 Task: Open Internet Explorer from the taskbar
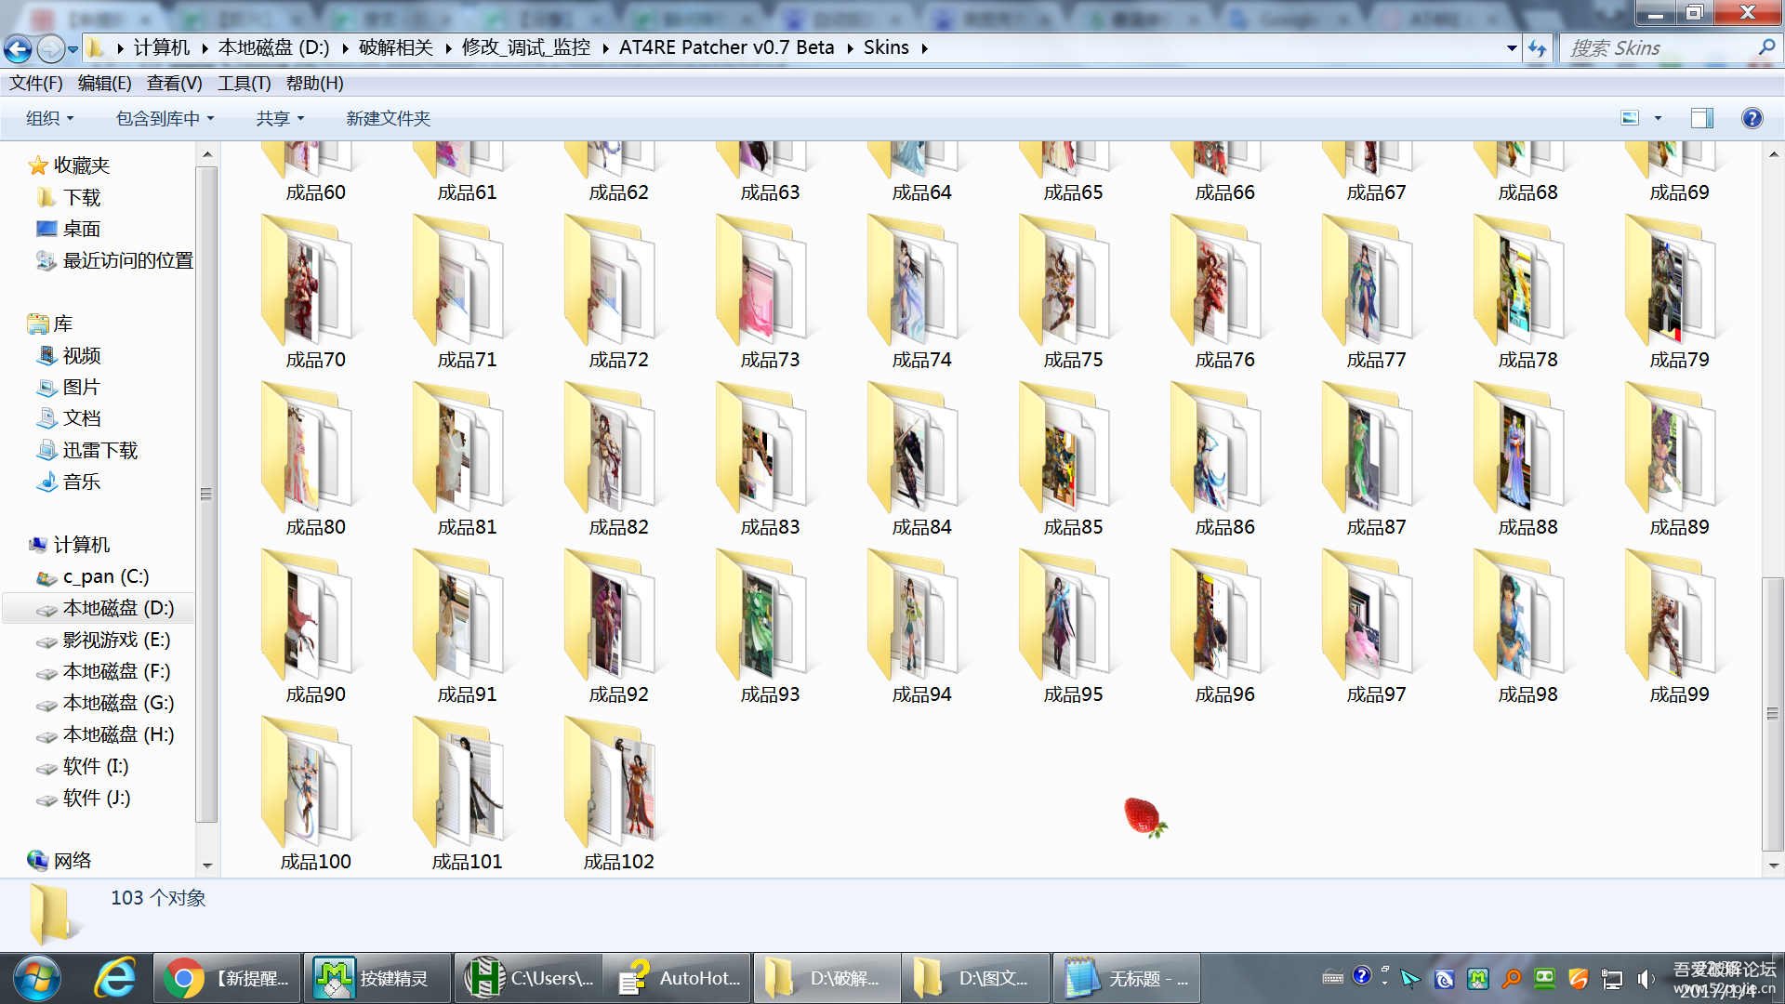tap(115, 978)
